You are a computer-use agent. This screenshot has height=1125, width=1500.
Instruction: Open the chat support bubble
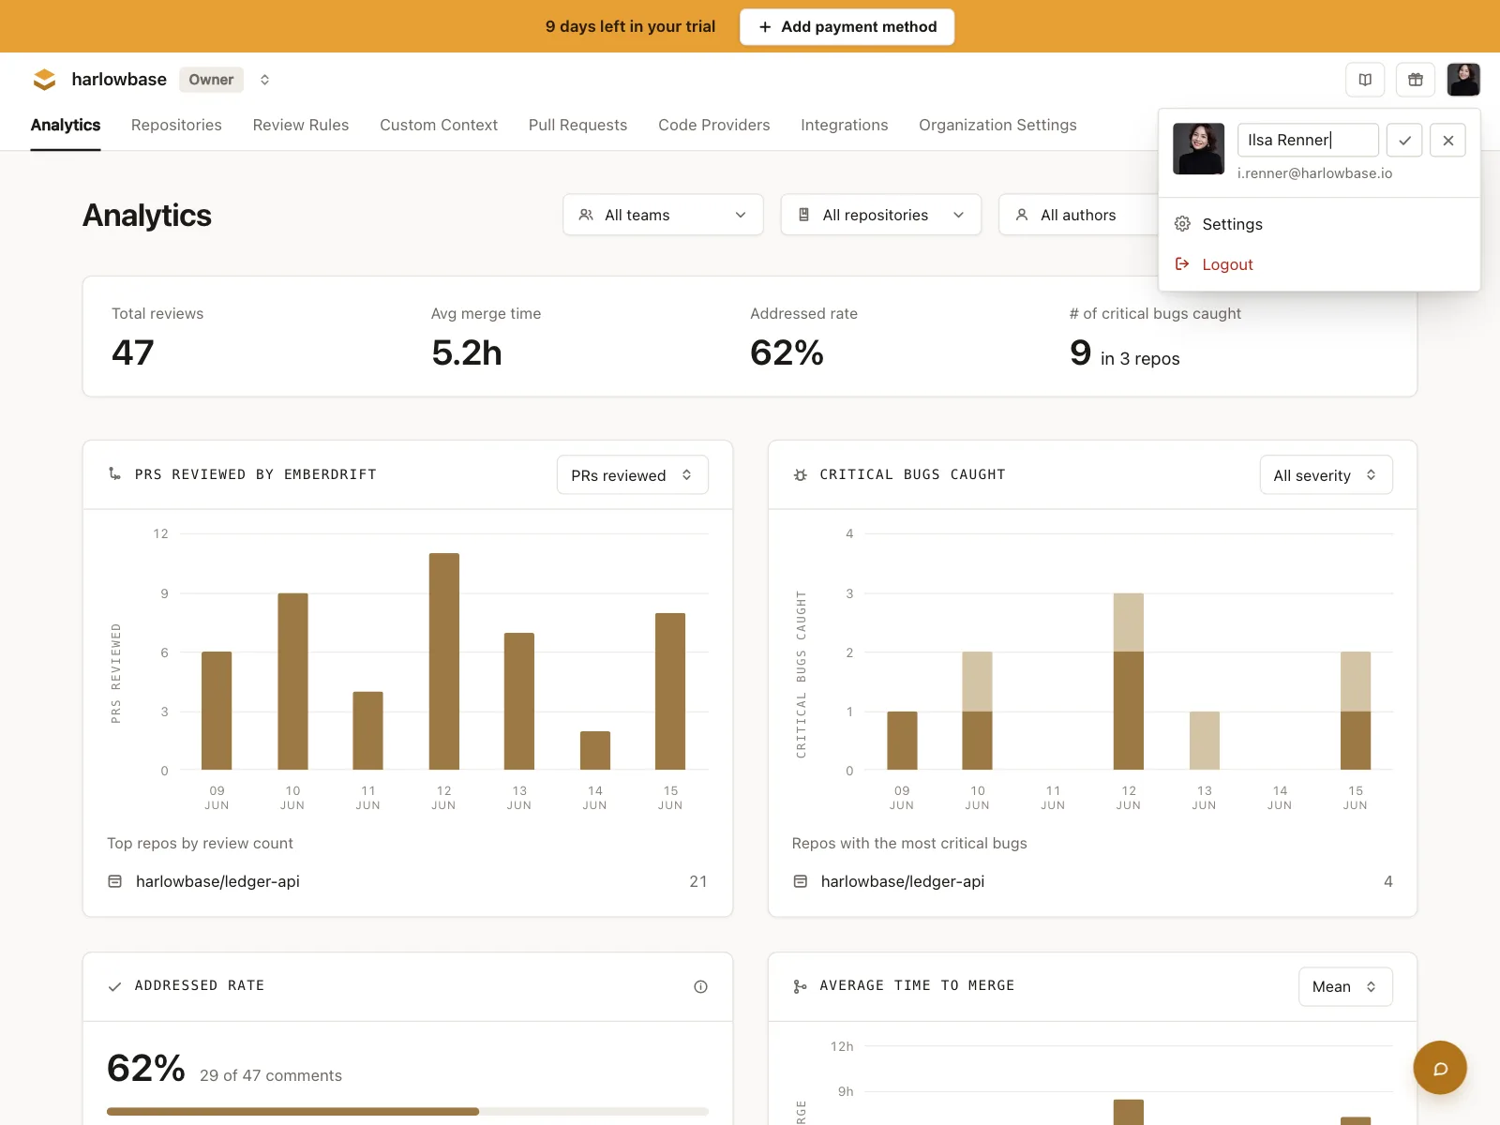click(x=1440, y=1068)
